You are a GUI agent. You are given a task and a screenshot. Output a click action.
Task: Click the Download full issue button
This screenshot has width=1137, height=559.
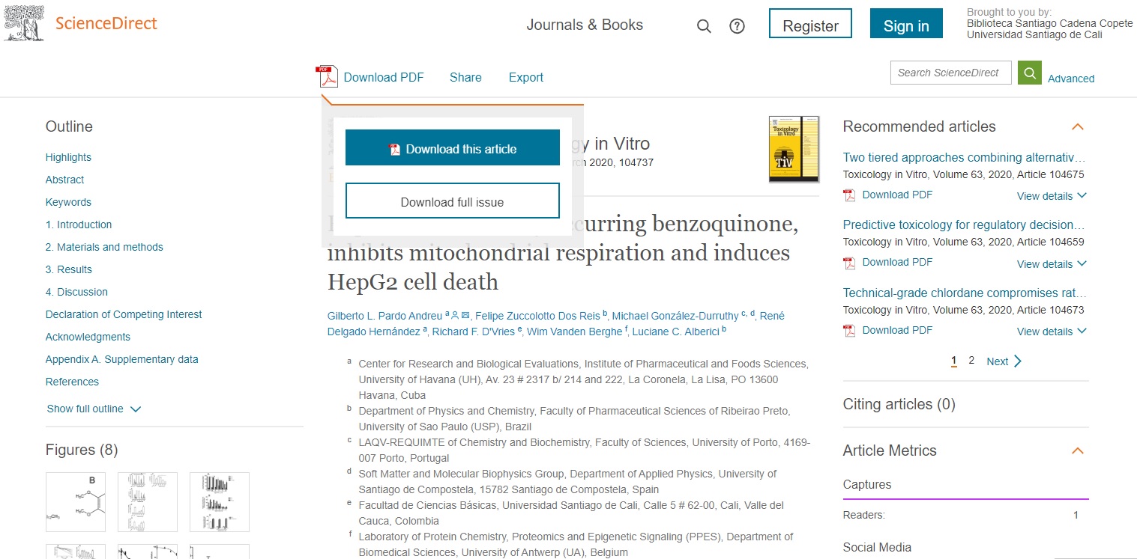tap(452, 201)
